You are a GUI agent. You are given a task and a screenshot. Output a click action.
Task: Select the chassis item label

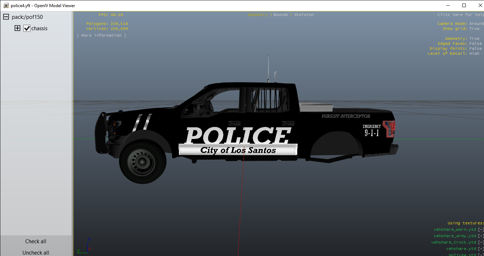coord(39,28)
